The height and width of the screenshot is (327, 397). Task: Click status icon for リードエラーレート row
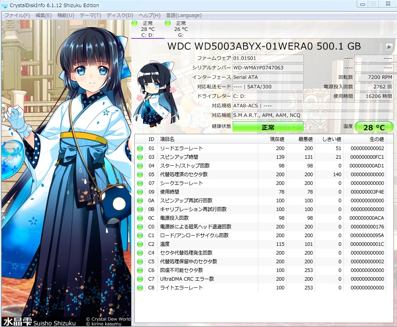coord(140,148)
